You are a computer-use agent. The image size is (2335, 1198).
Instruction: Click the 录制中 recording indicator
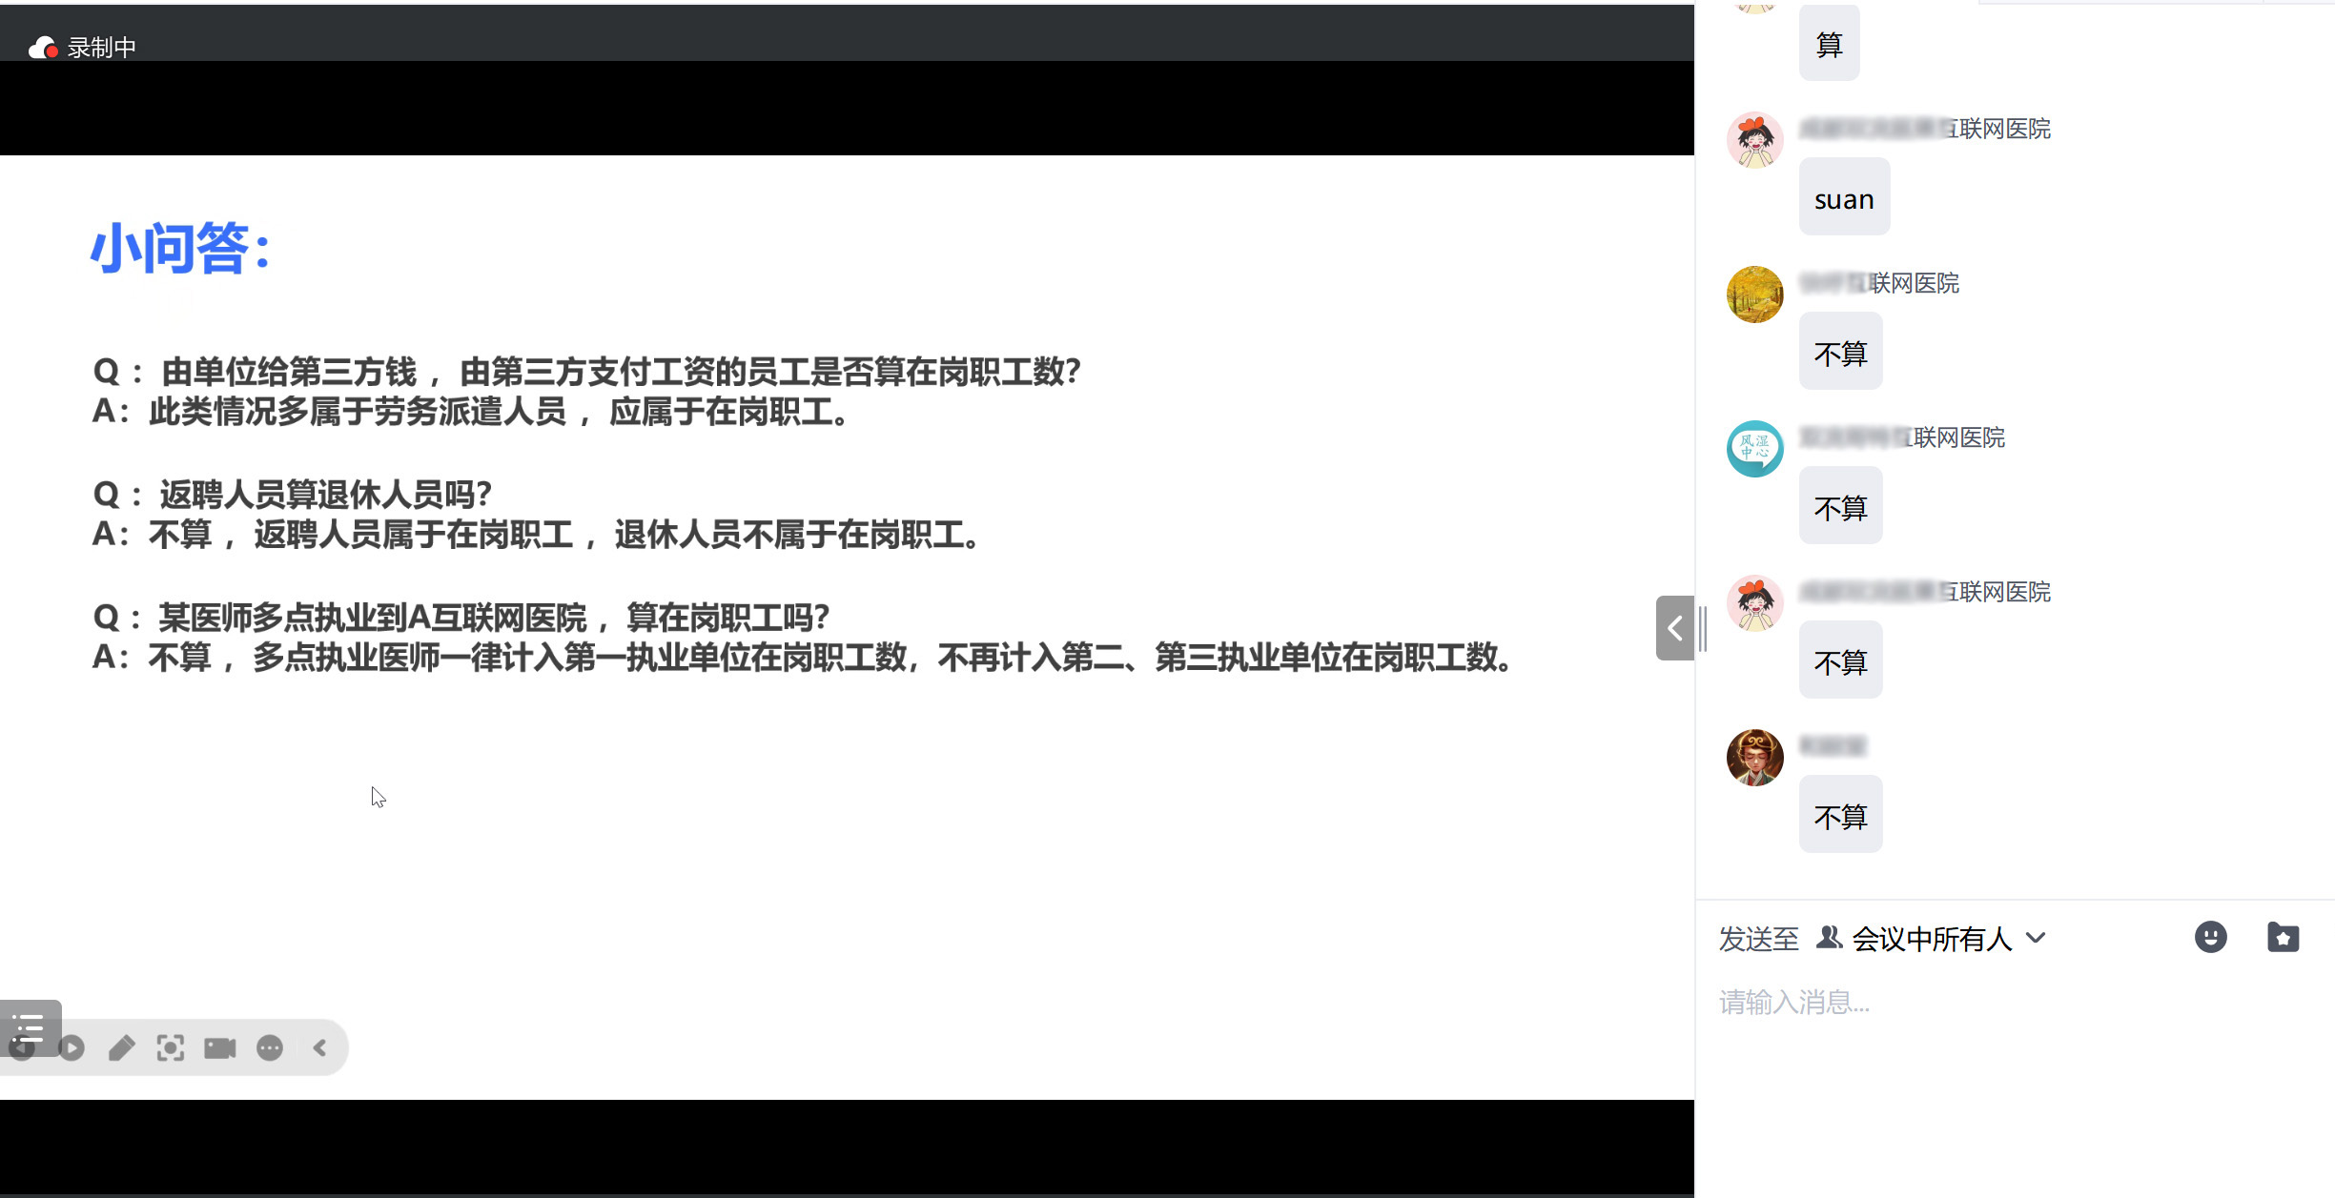pyautogui.click(x=83, y=48)
